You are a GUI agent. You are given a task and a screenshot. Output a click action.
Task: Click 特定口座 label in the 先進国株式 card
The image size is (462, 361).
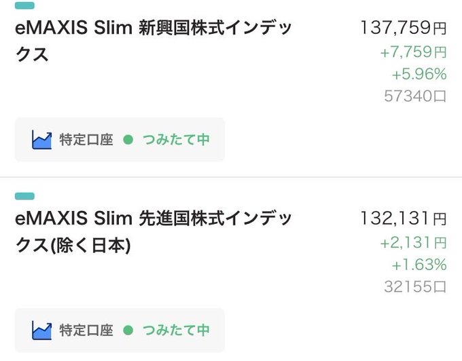coord(86,330)
